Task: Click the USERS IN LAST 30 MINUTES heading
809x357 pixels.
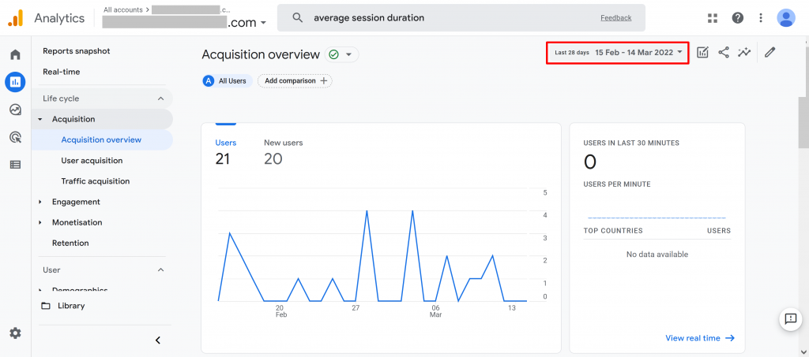Action: 631,143
